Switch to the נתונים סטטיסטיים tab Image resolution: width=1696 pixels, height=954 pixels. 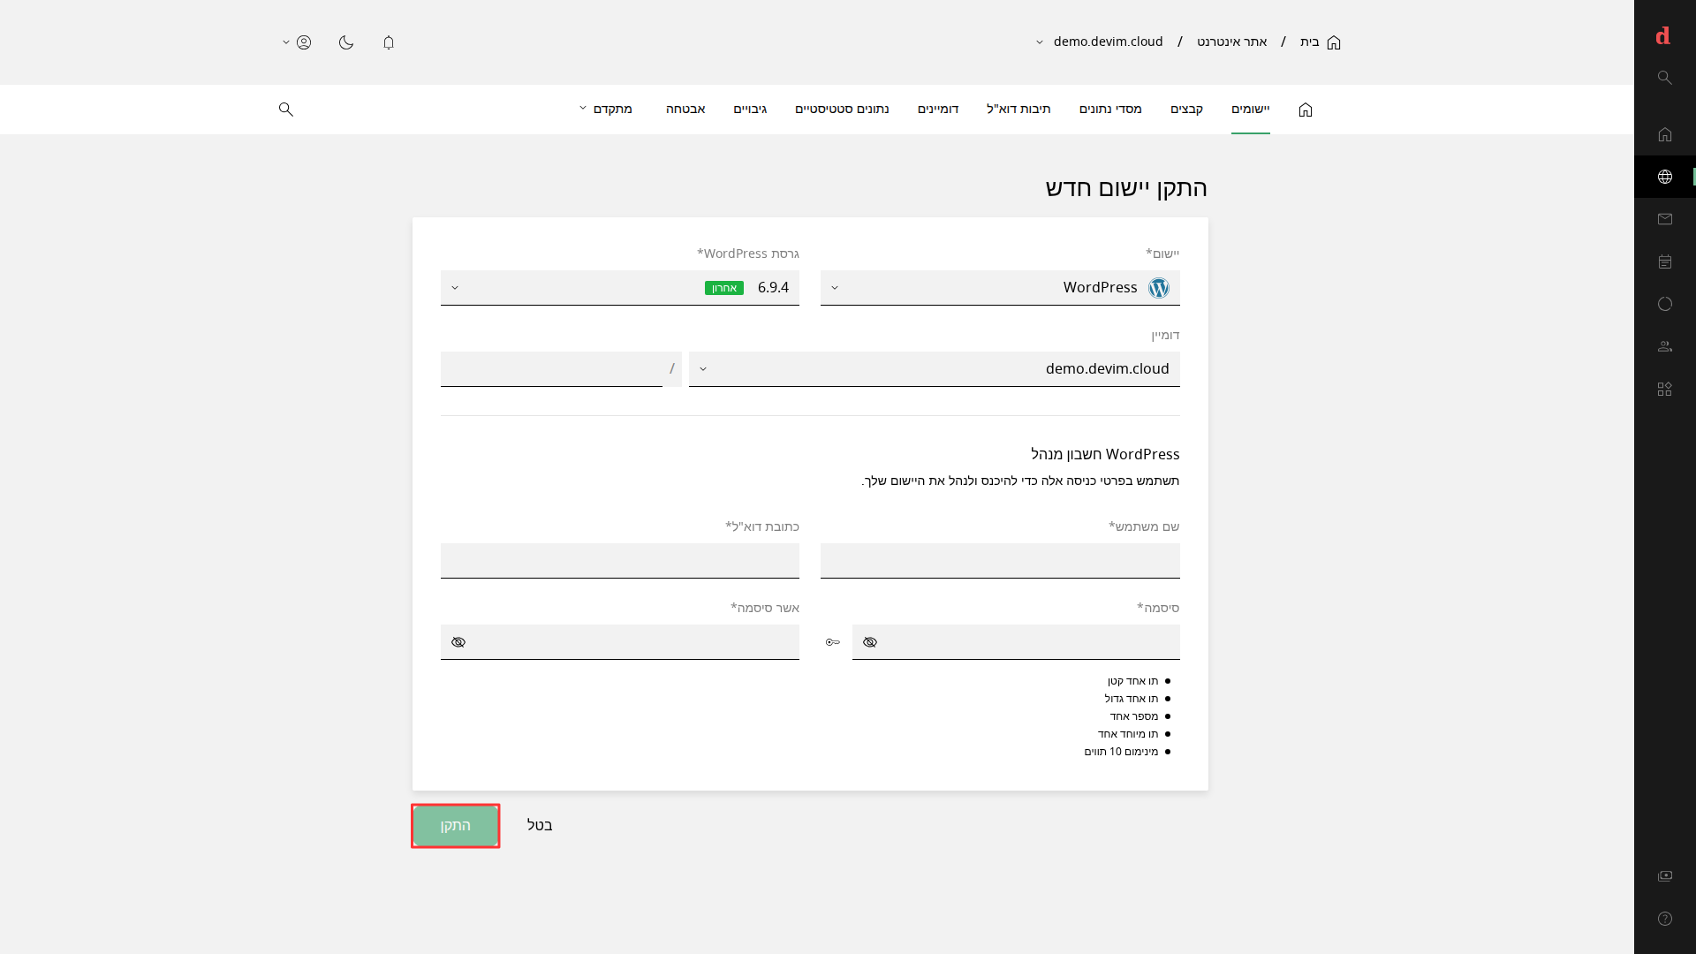[x=842, y=109]
